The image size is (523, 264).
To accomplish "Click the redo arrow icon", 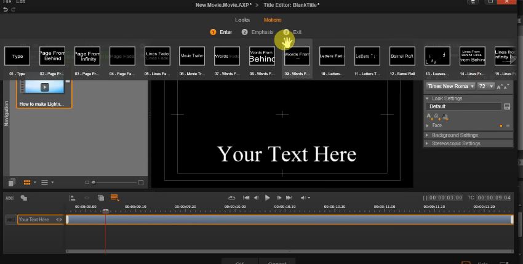I will (14, 10).
